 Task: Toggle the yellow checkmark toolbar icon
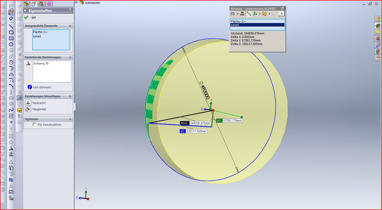pos(20,110)
